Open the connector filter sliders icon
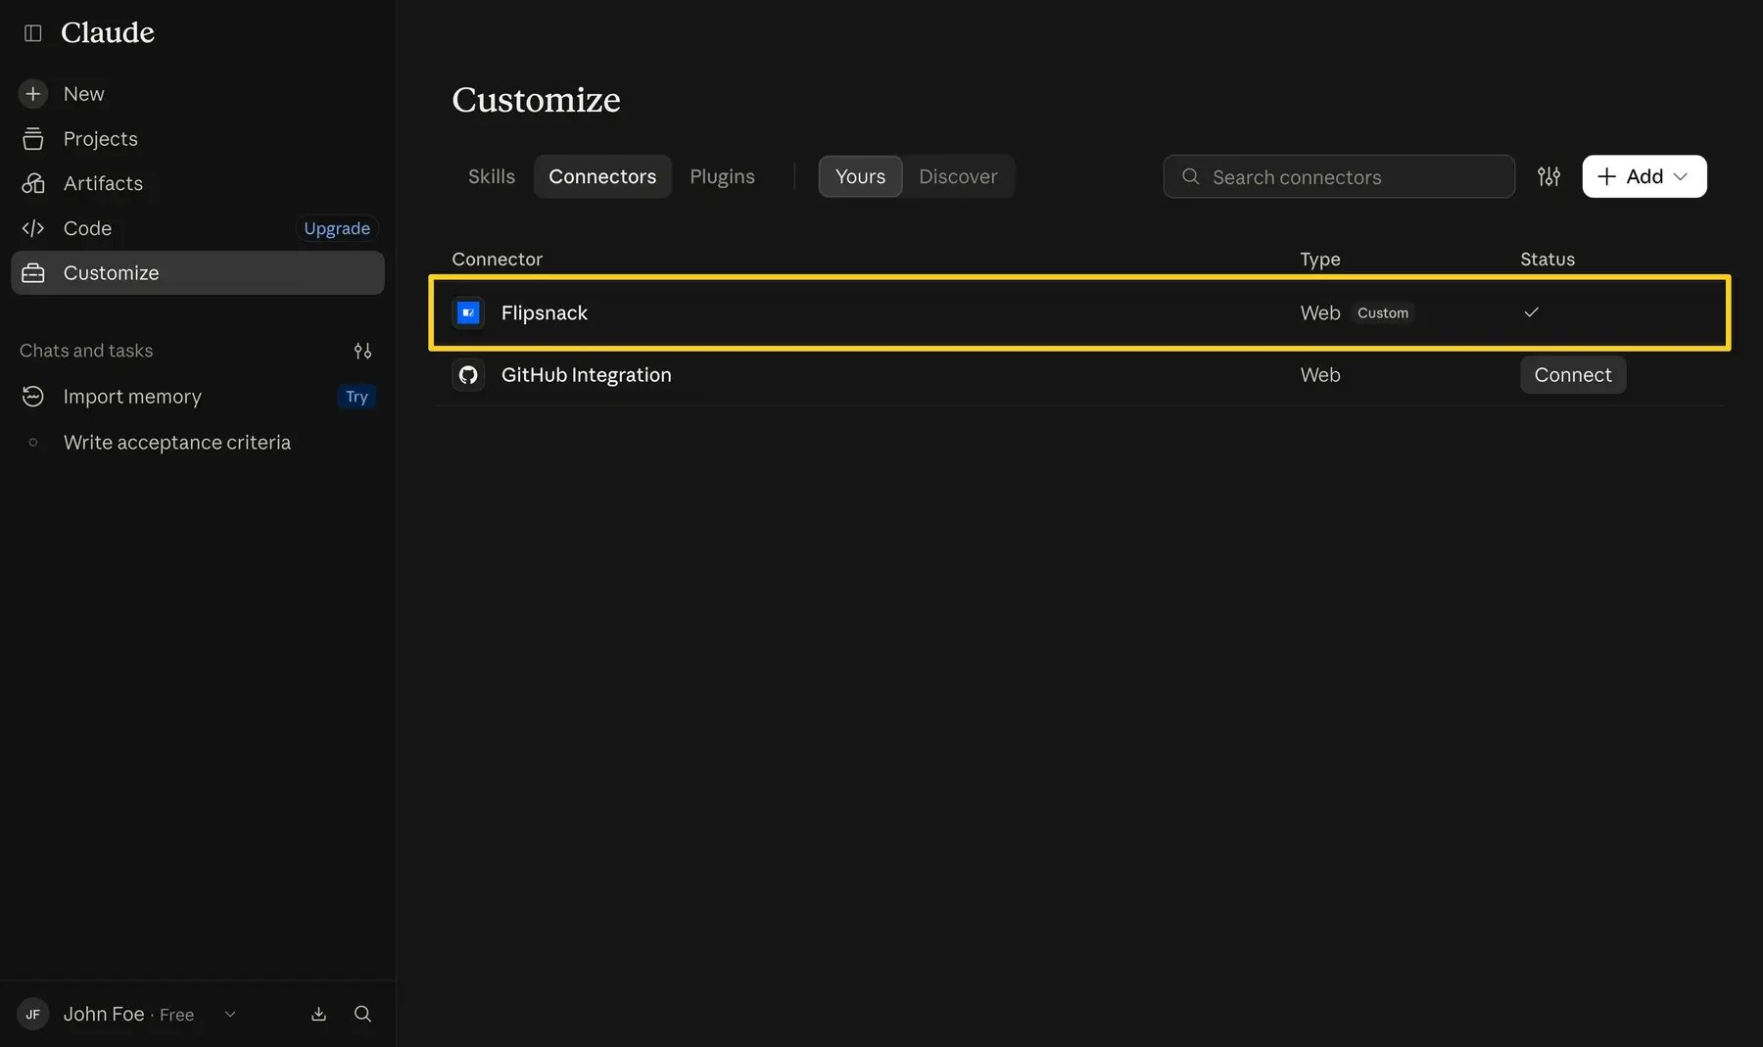This screenshot has height=1047, width=1763. [x=1549, y=176]
